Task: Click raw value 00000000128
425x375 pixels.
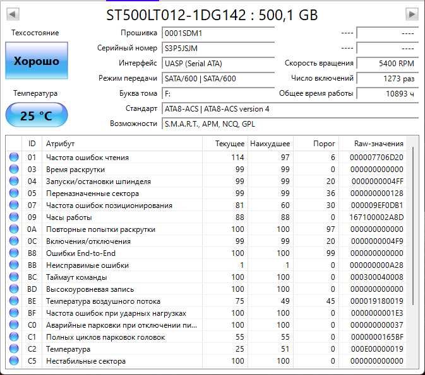Action: pyautogui.click(x=377, y=193)
